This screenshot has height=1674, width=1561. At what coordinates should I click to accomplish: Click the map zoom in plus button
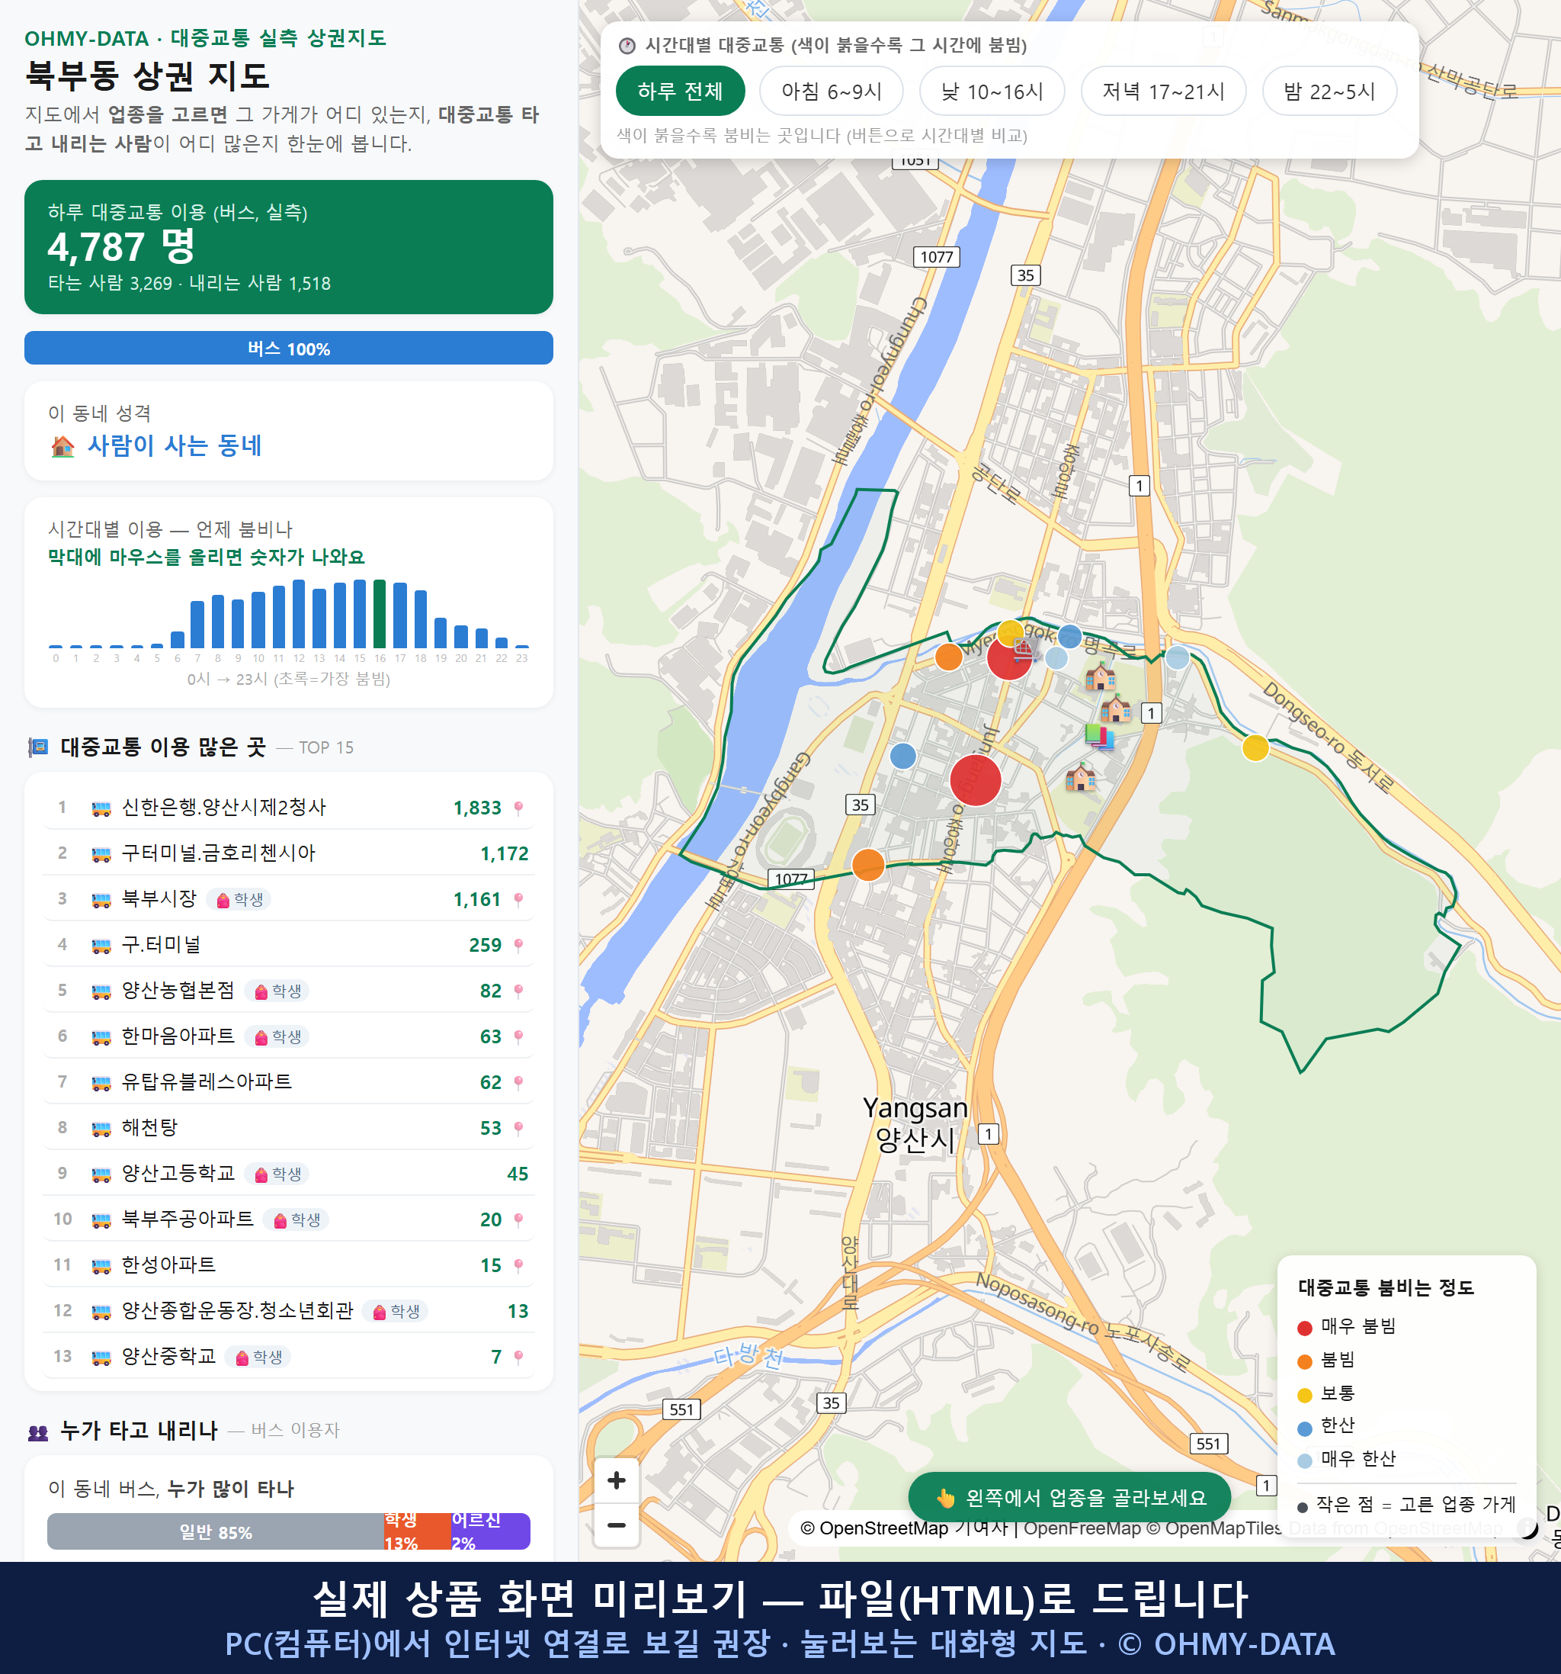[616, 1480]
